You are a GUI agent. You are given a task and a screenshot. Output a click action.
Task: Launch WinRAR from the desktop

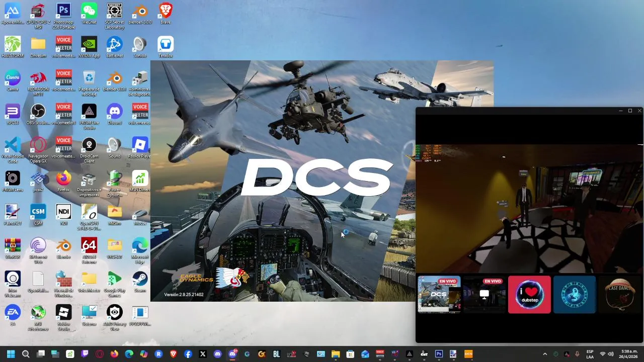13,248
